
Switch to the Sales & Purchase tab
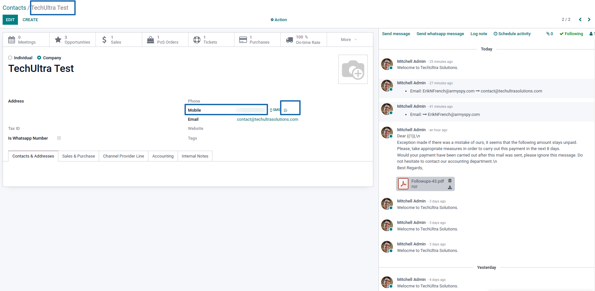pos(79,156)
